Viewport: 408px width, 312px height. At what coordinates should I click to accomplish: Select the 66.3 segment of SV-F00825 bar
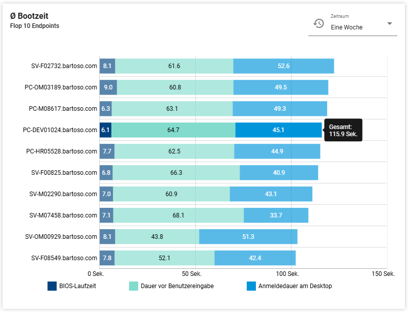point(176,173)
